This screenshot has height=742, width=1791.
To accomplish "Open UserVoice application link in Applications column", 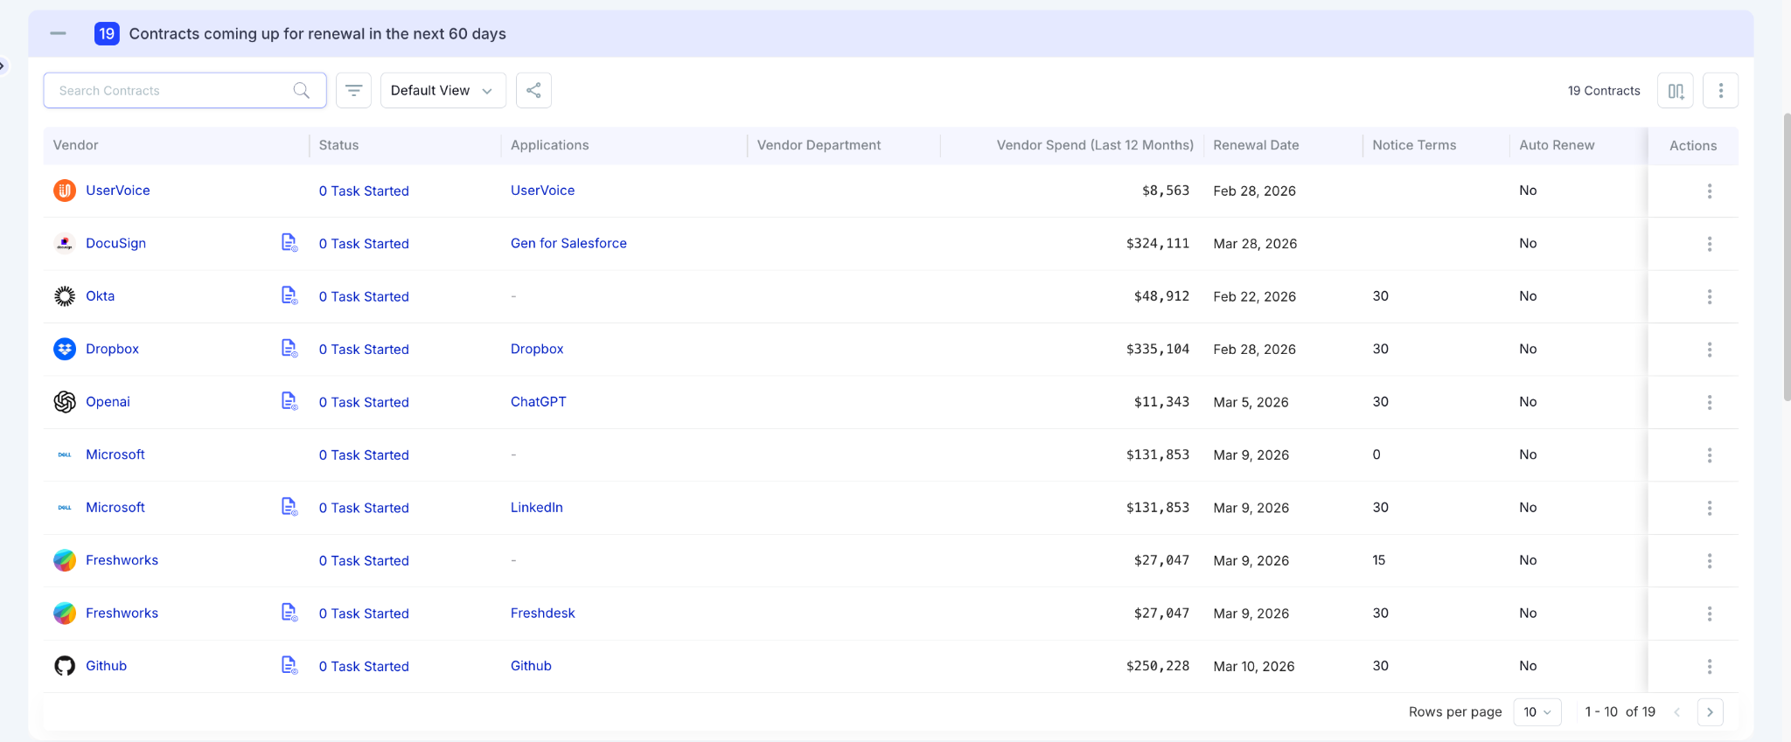I will pos(542,191).
